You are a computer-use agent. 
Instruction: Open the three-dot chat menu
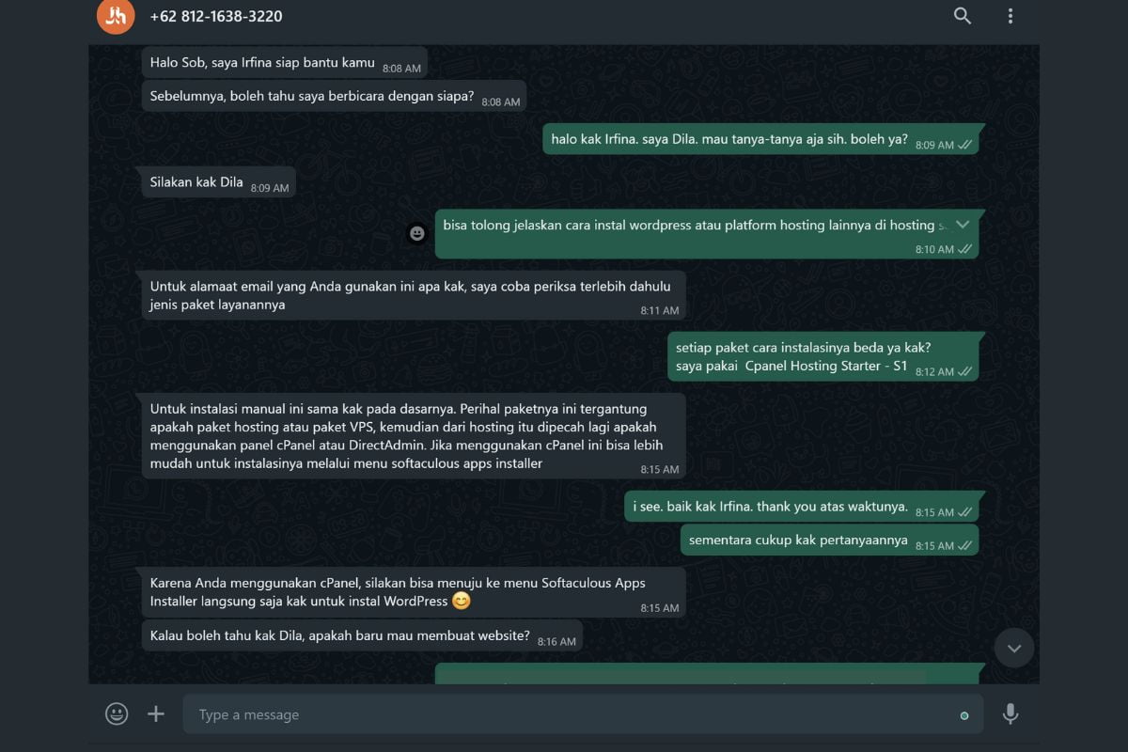click(1010, 16)
